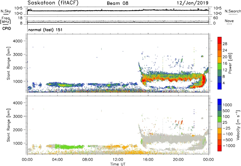The image size is (241, 166).
Task: Click the "4" label on power colorbar
Action: point(224,83)
